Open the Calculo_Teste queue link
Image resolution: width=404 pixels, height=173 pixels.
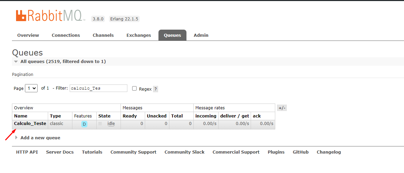pos(30,124)
